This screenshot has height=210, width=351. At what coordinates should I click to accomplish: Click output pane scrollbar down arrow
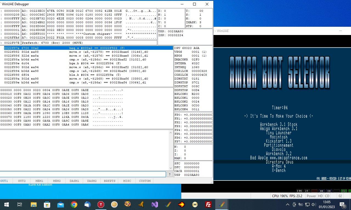click(171, 168)
